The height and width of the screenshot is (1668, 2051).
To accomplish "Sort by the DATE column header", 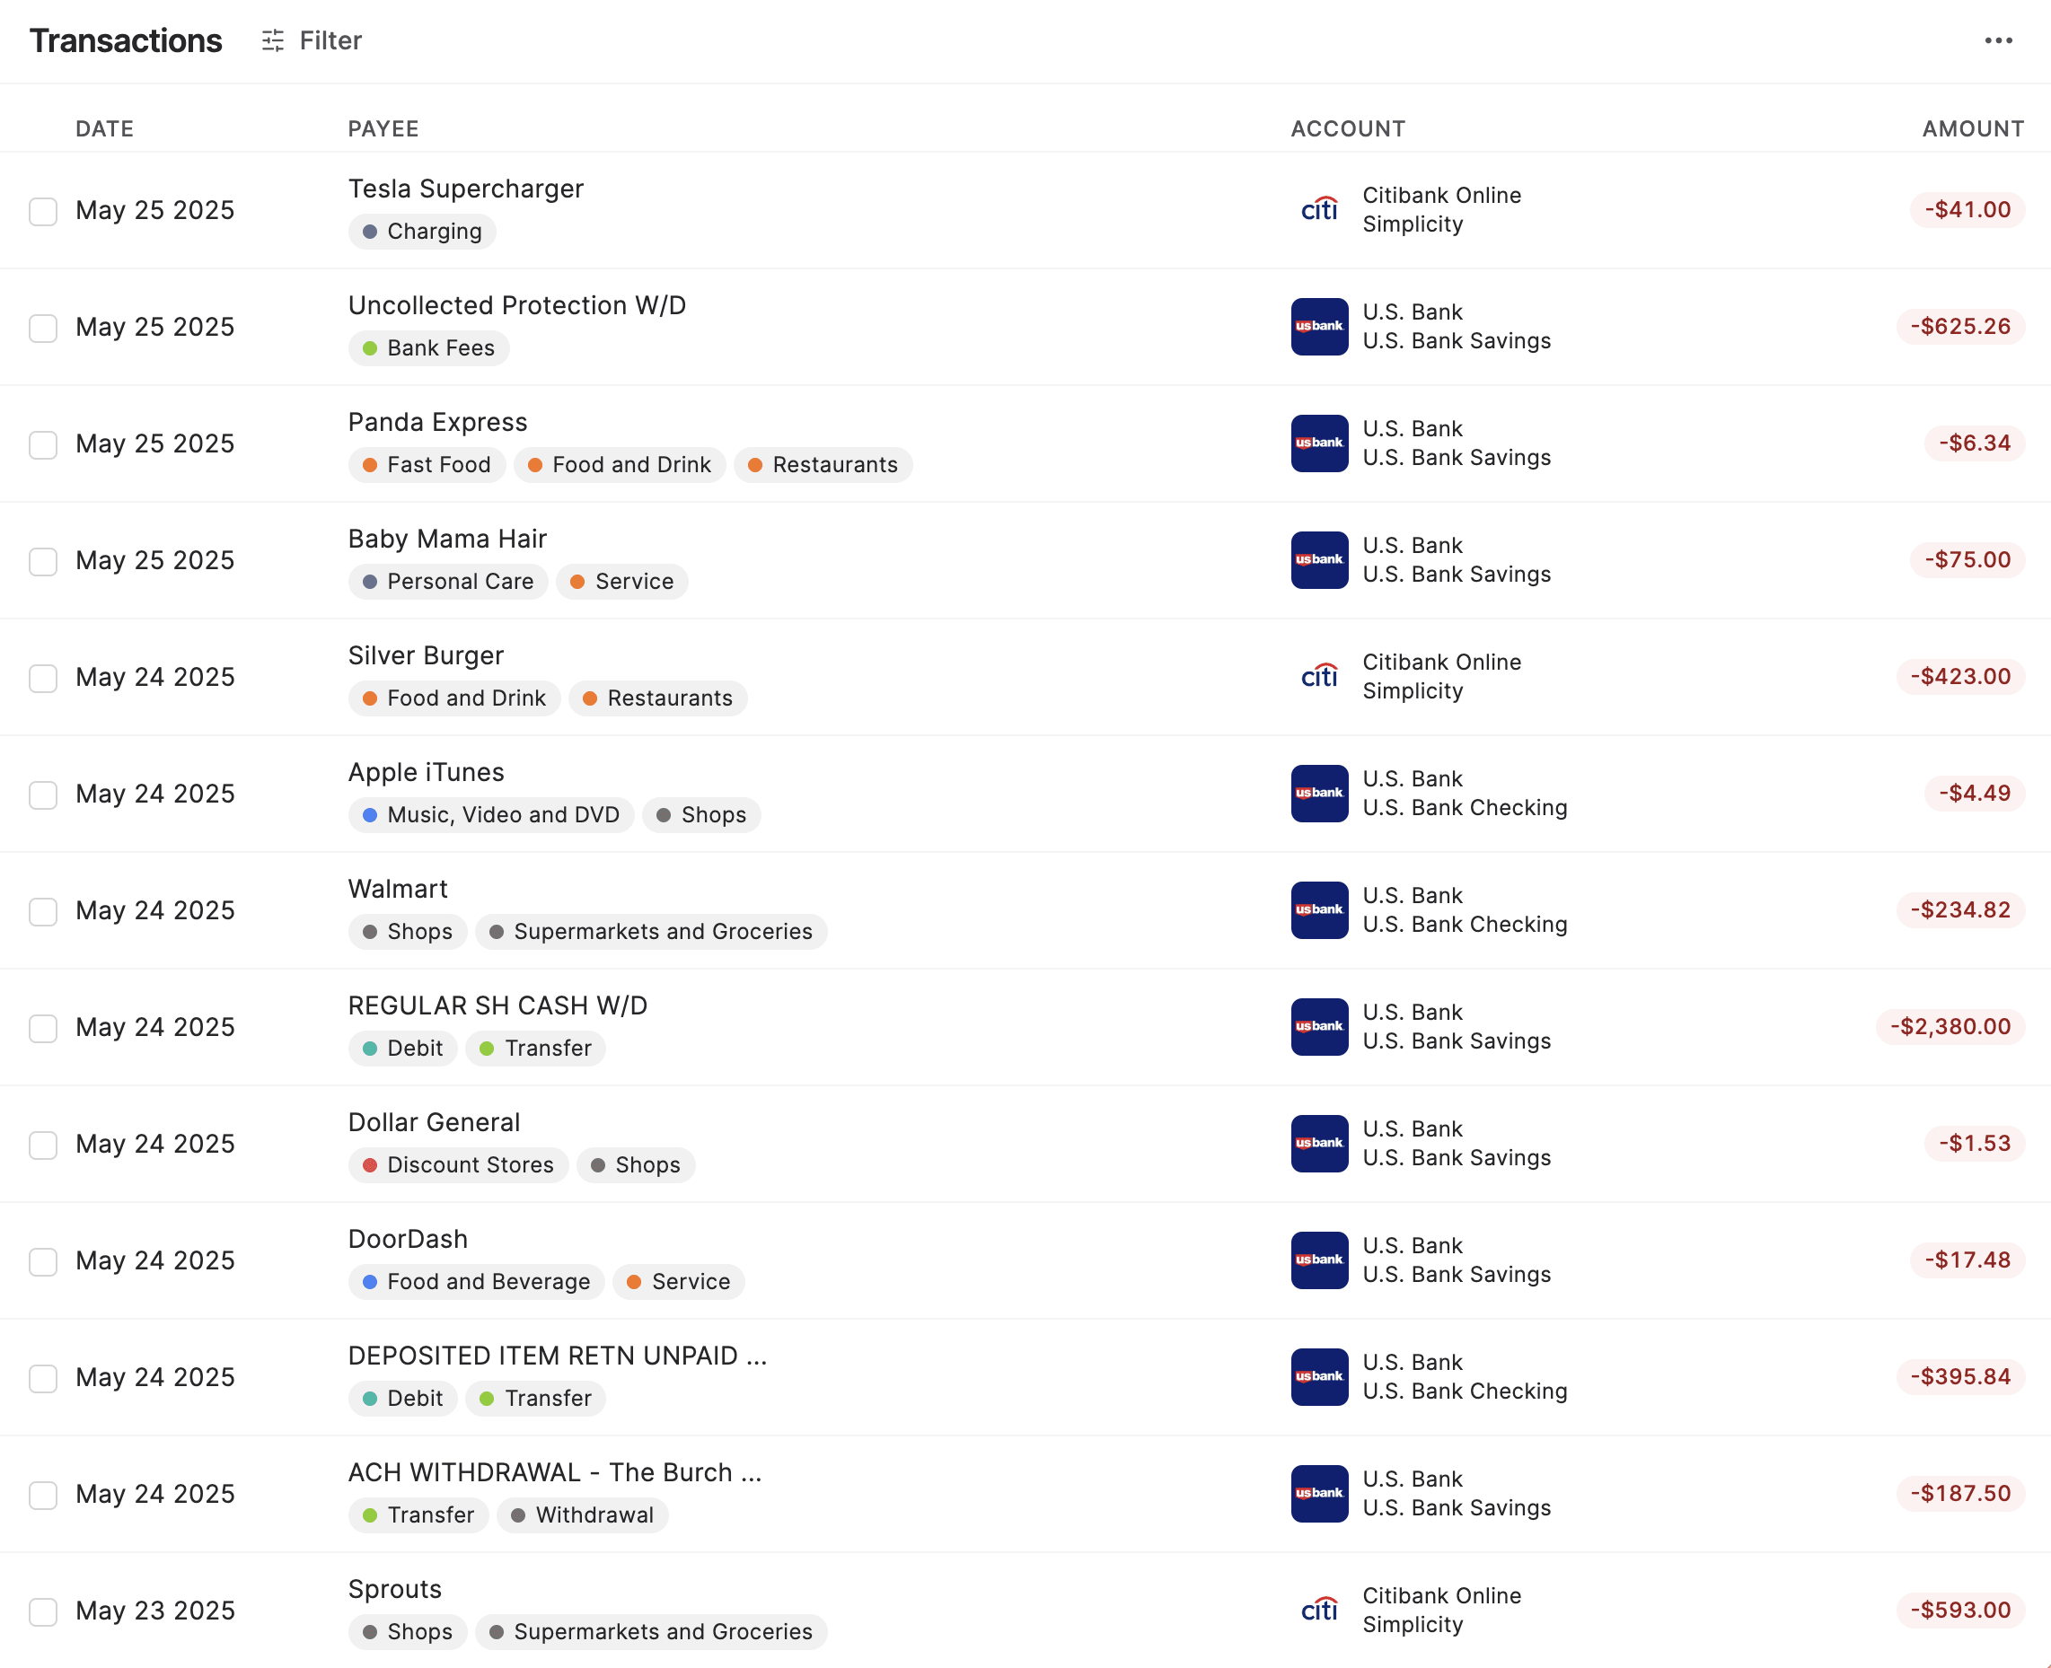I will point(105,128).
